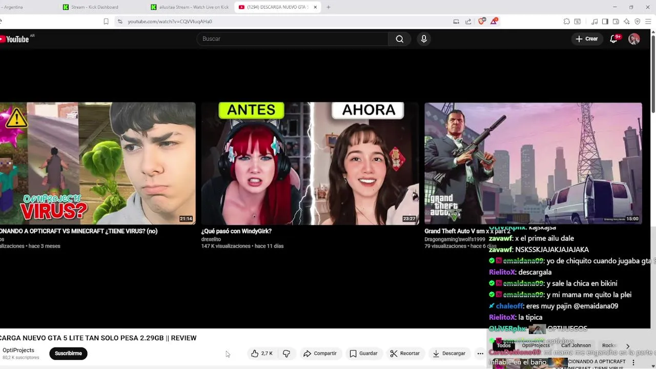Screen dimensions: 656x369
Task: Click the Recortar clip button
Action: pos(405,353)
